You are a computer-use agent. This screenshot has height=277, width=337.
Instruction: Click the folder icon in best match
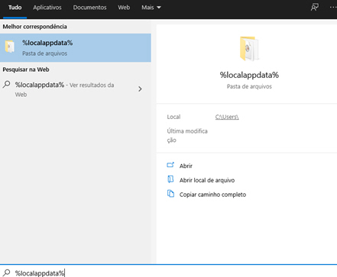(x=10, y=47)
